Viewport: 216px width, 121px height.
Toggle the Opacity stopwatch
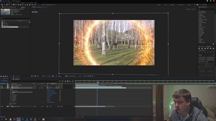(11, 101)
